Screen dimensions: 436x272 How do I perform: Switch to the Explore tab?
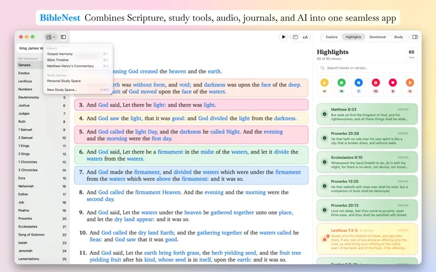point(331,37)
